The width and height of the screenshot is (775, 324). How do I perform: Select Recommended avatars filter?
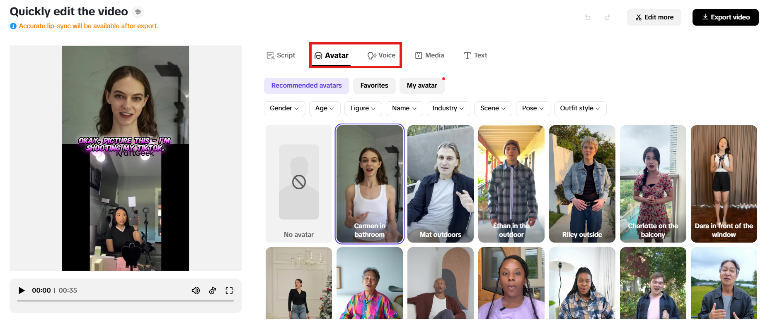(x=307, y=86)
